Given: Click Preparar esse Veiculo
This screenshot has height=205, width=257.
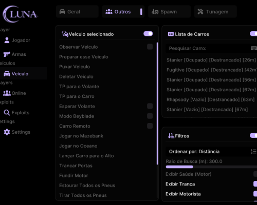Looking at the screenshot, I should pyautogui.click(x=84, y=57).
